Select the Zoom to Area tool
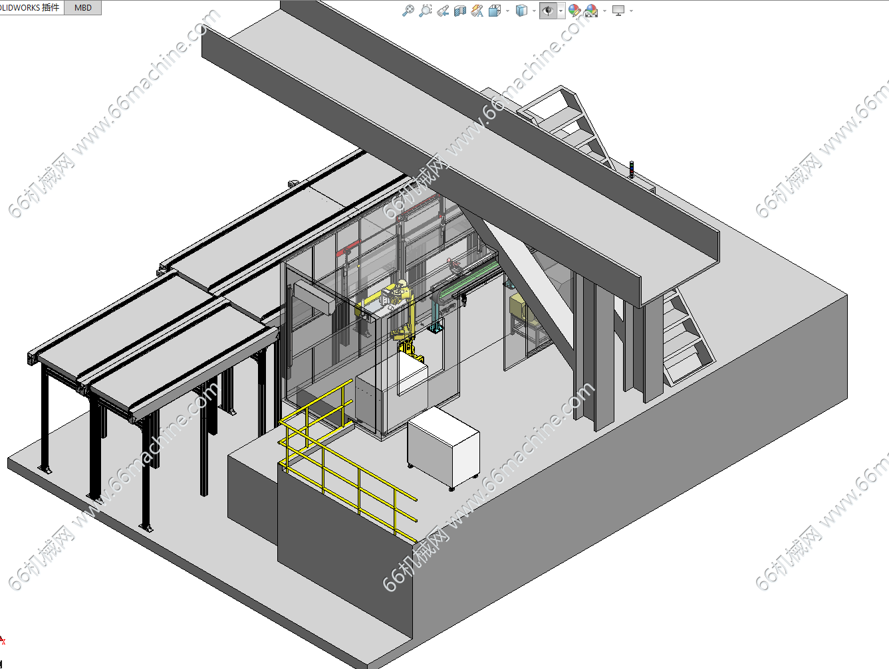 click(x=426, y=11)
